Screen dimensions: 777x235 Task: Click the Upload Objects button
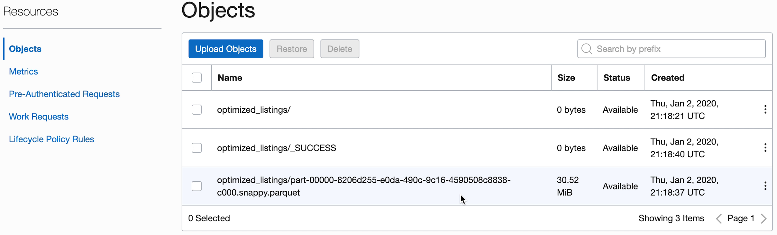click(x=225, y=48)
